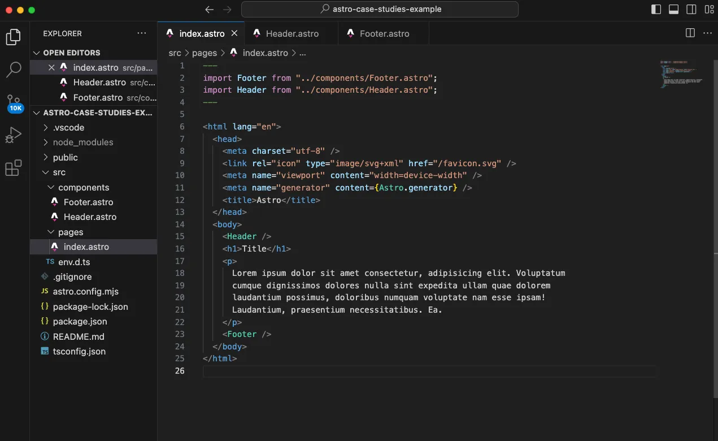Collapse the pages folder
The width and height of the screenshot is (718, 441).
(x=93, y=232)
